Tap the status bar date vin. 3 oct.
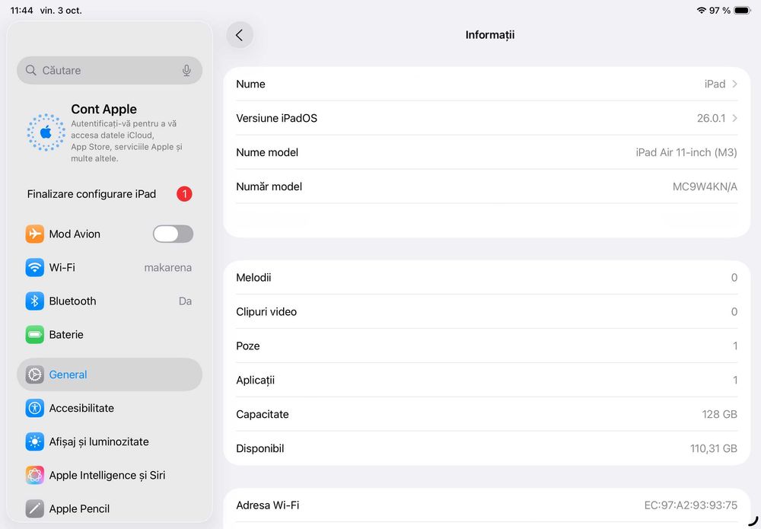The height and width of the screenshot is (529, 761). (61, 10)
